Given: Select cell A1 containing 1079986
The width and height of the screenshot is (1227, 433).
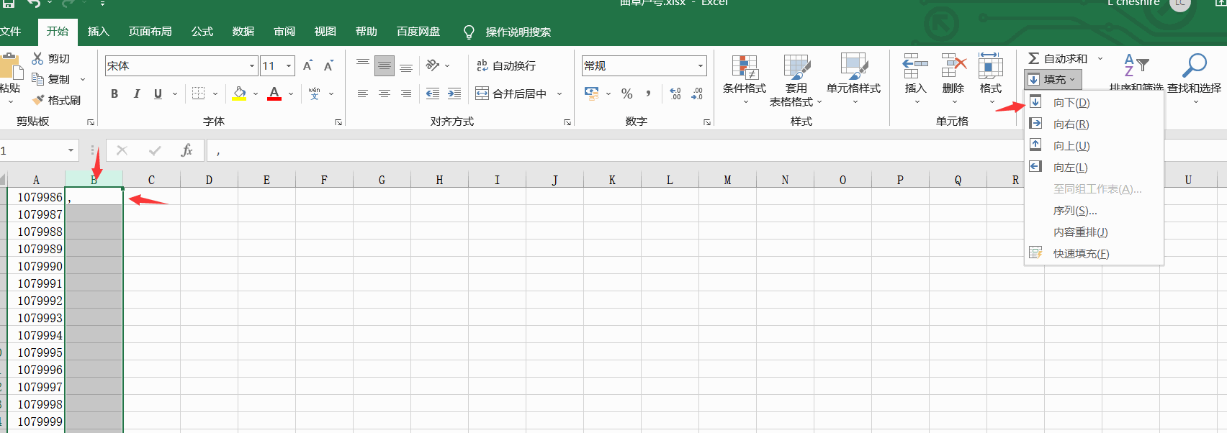Looking at the screenshot, I should (37, 197).
